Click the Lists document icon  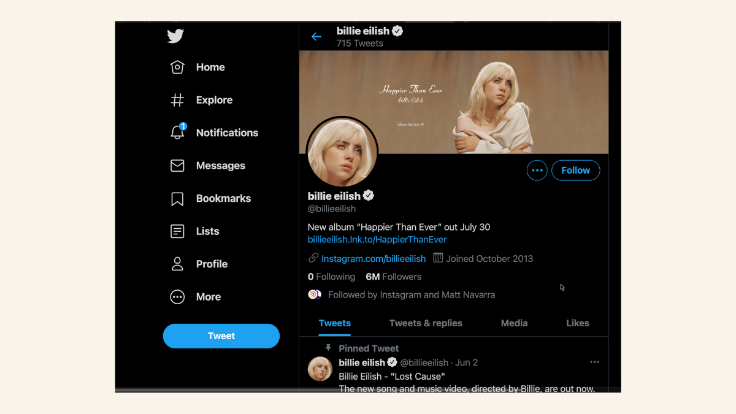click(177, 231)
